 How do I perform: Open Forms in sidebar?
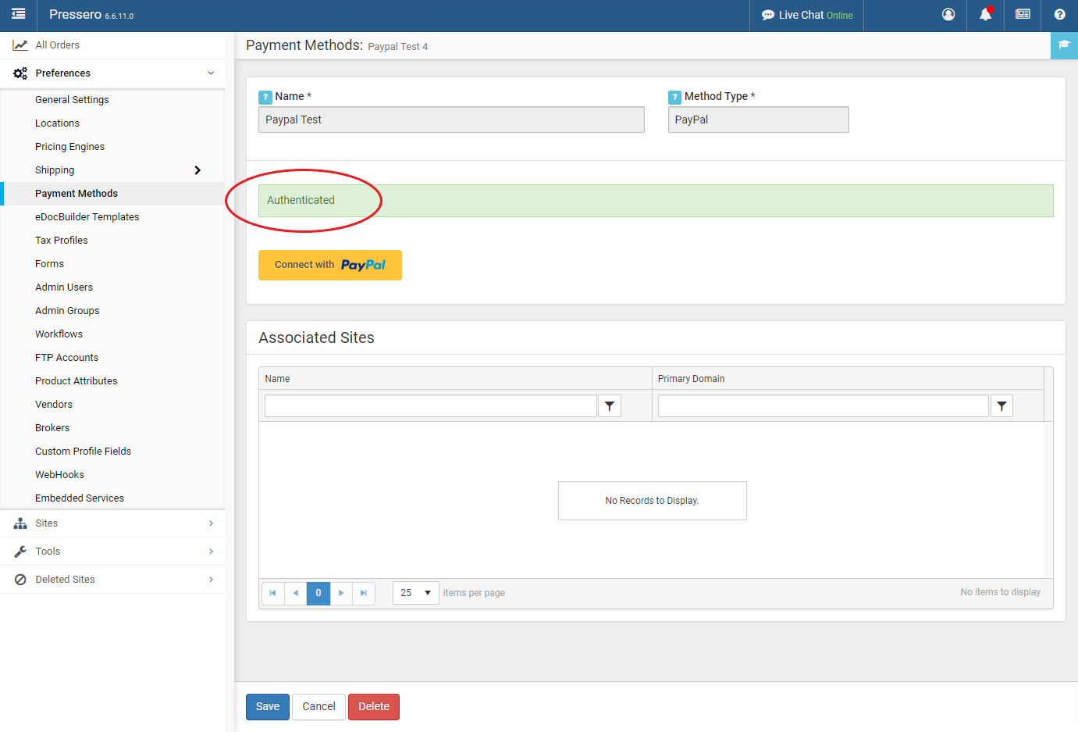[x=49, y=264]
